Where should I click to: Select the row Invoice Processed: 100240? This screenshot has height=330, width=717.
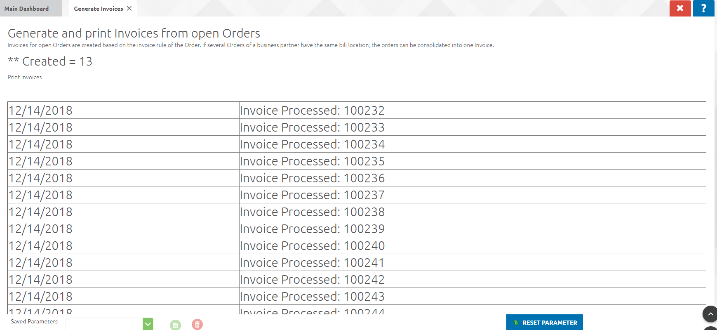(x=311, y=245)
